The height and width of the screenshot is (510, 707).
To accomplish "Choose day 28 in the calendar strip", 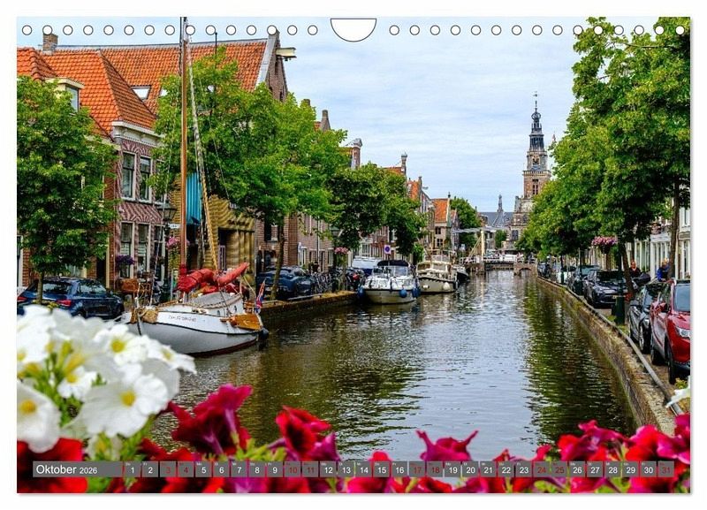I will pyautogui.click(x=612, y=469).
